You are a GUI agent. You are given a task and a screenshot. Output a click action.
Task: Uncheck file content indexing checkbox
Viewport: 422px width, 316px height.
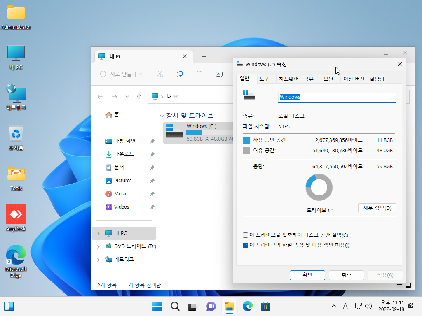pyautogui.click(x=245, y=245)
